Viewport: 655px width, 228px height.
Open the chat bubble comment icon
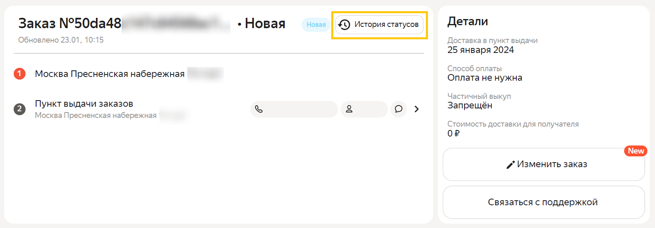point(398,109)
